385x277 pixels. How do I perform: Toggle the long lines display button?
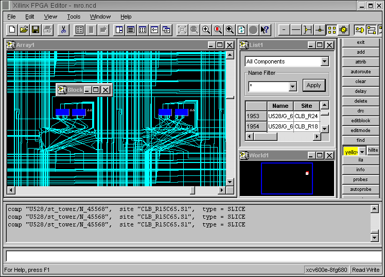coord(296,30)
